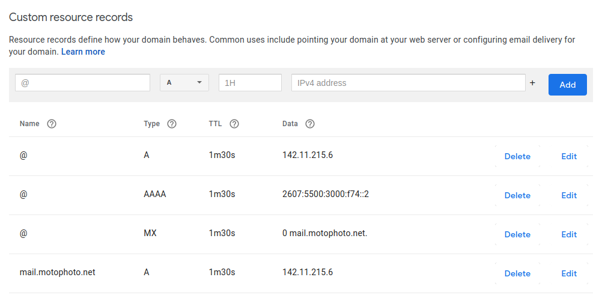Delete the @ A record
Viewport: 605px width, 304px height.
pyautogui.click(x=517, y=156)
